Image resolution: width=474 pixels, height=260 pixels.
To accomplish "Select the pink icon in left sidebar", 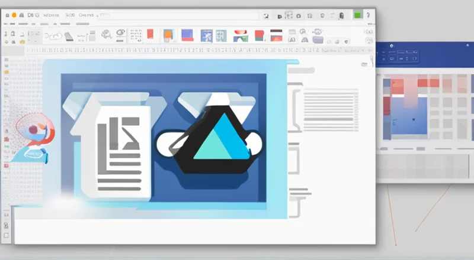I will click(x=7, y=165).
